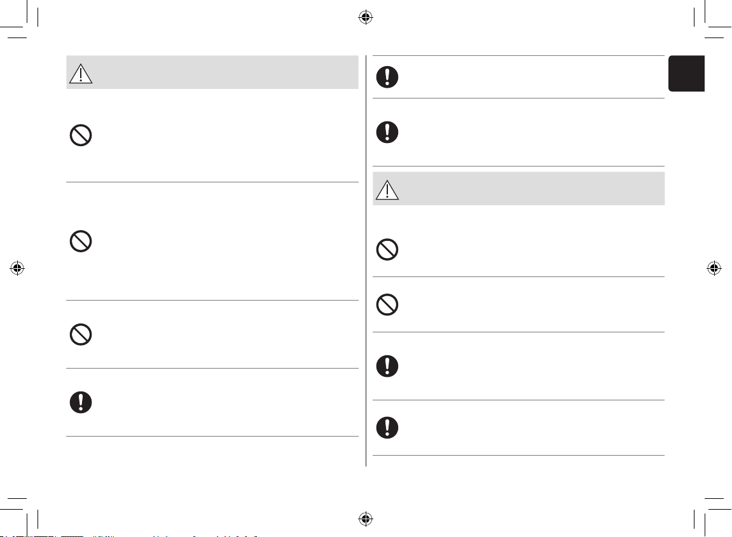Viewport: 732px width, 537px height.
Task: Click the only exclamation circle in the left column
Action: (x=81, y=402)
